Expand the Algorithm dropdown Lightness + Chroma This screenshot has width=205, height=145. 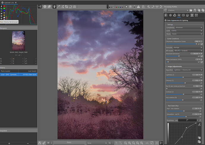(187, 69)
